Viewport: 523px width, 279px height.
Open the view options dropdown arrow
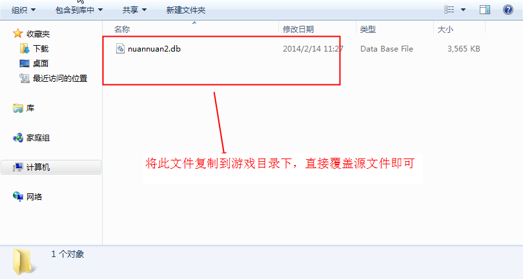tap(463, 10)
